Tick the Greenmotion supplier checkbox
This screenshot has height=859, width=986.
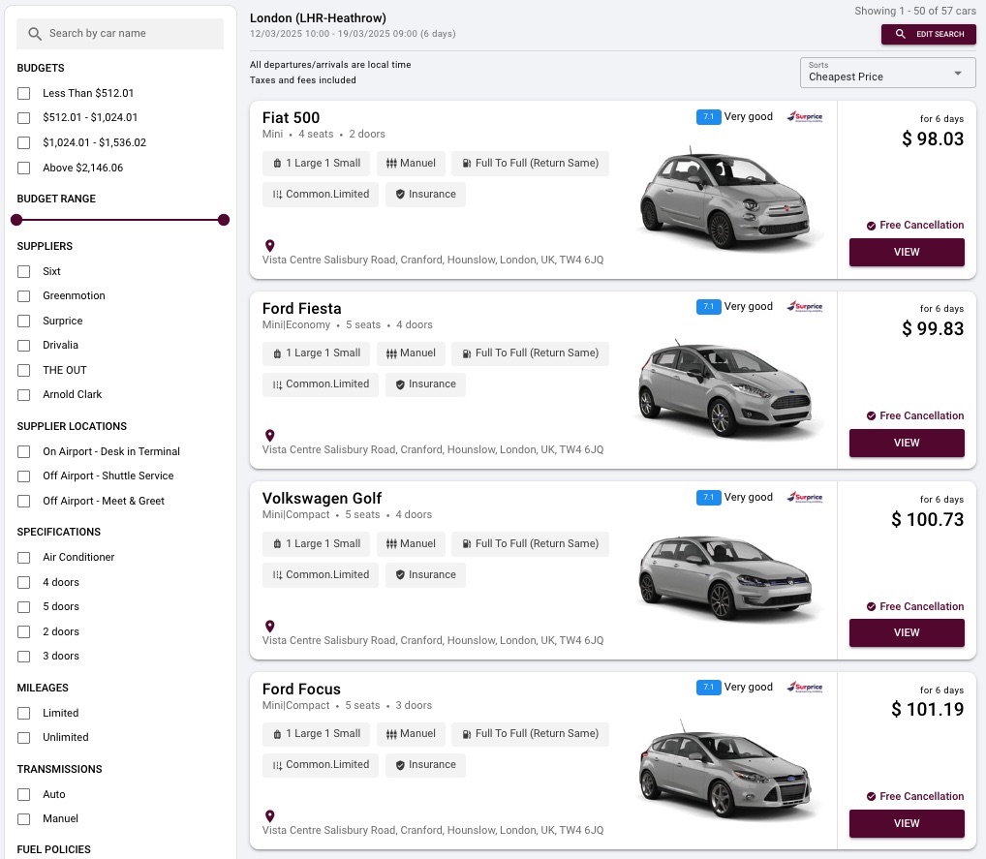[24, 296]
